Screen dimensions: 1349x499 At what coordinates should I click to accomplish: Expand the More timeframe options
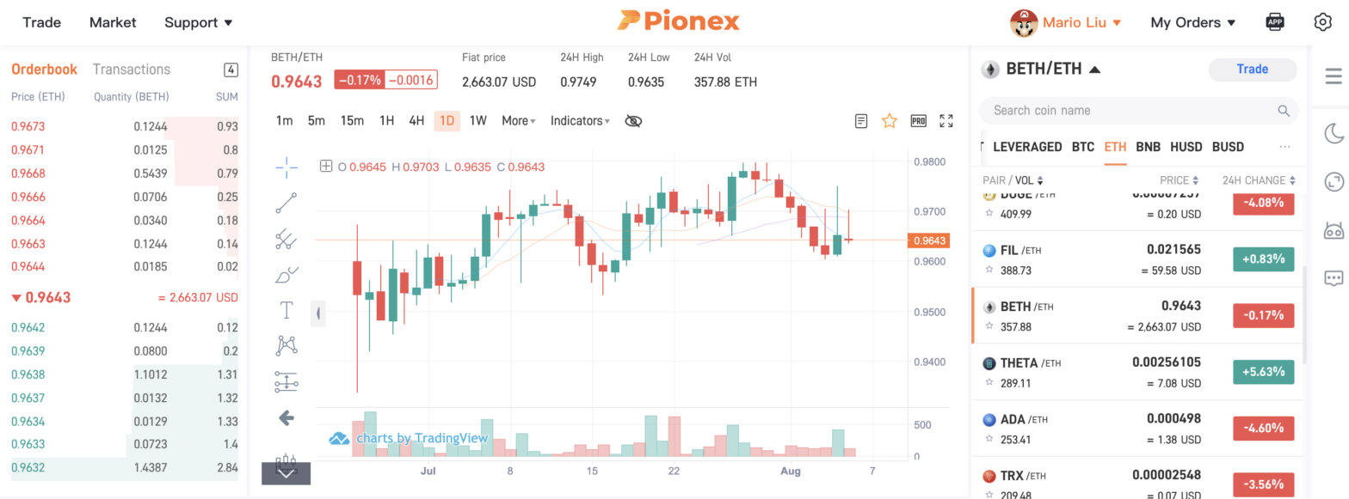point(516,120)
